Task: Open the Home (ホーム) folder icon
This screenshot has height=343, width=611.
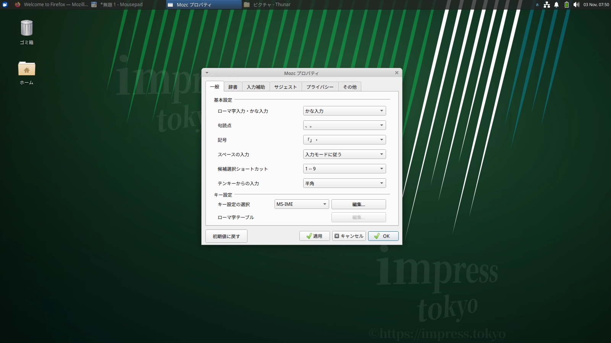Action: [x=27, y=73]
